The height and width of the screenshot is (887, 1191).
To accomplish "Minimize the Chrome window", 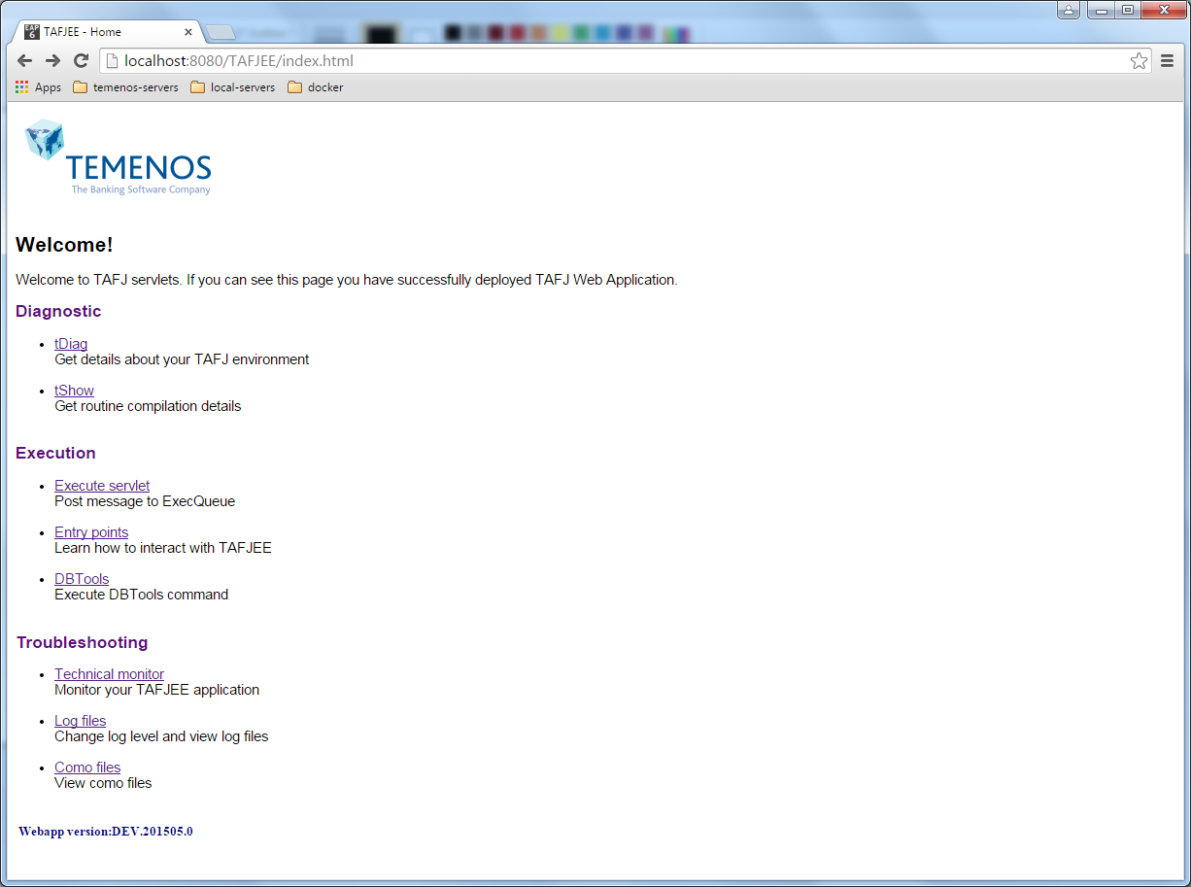I will click(x=1102, y=10).
